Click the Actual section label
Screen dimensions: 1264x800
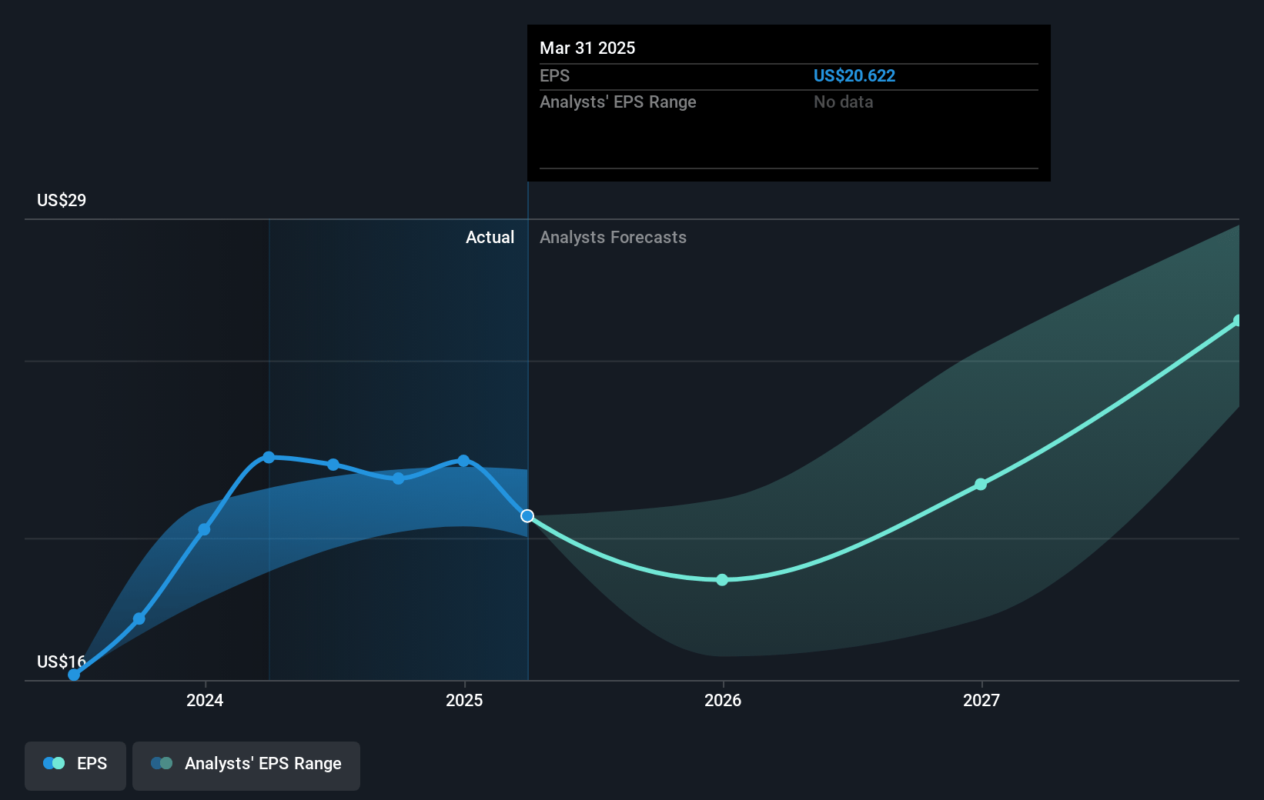point(490,237)
